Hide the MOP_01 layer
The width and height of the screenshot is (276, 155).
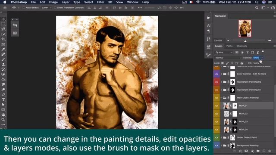pos(216,106)
